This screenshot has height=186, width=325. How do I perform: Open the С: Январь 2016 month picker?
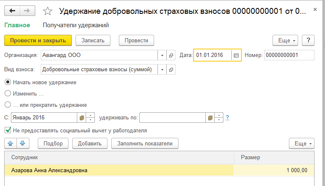(x=82, y=118)
